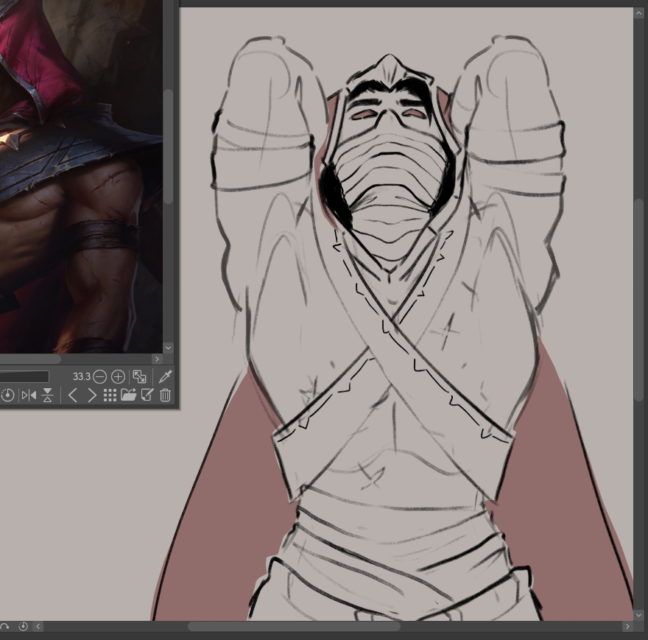Zoom out the Sub View reference image
This screenshot has height=640, width=648.
pos(99,376)
